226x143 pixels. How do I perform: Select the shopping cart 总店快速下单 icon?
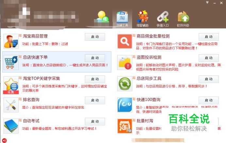11,62
